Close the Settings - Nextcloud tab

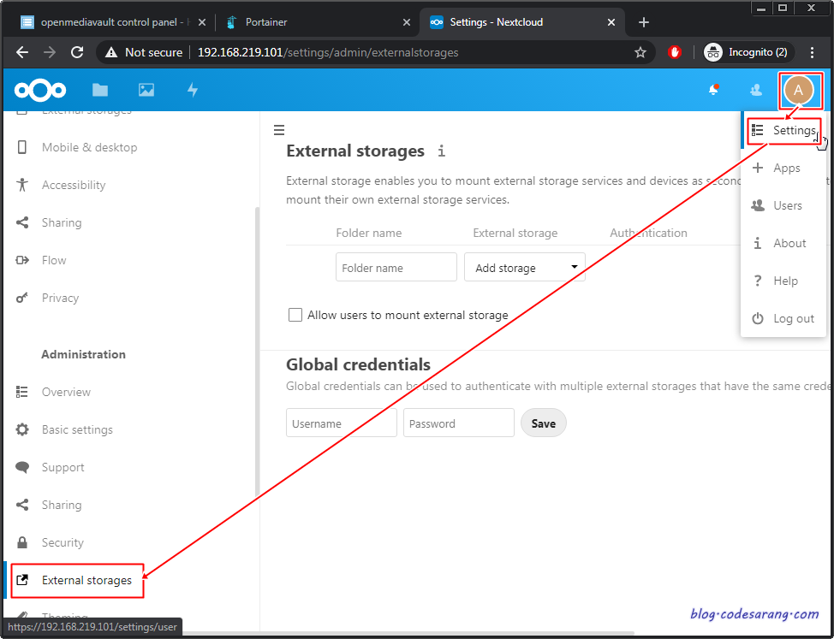(611, 22)
